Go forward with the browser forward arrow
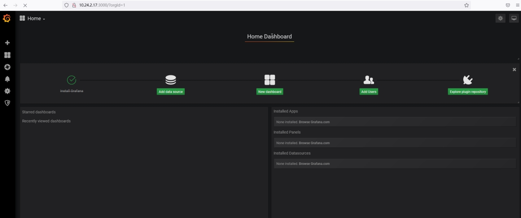The width and height of the screenshot is (521, 218). [x=15, y=5]
